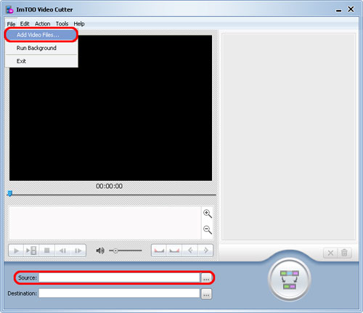
Task: Click the ImTOO Video Cutter app icon
Action: tap(9, 9)
